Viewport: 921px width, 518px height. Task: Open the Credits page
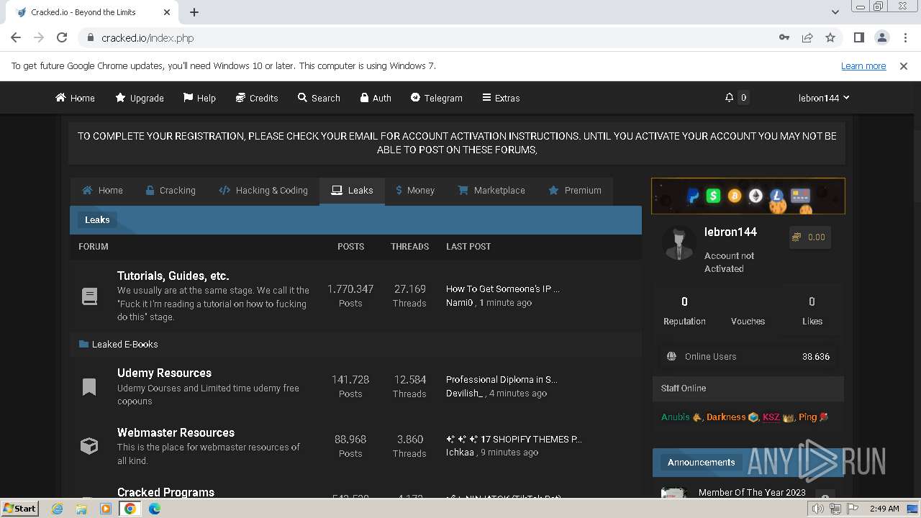(x=257, y=98)
